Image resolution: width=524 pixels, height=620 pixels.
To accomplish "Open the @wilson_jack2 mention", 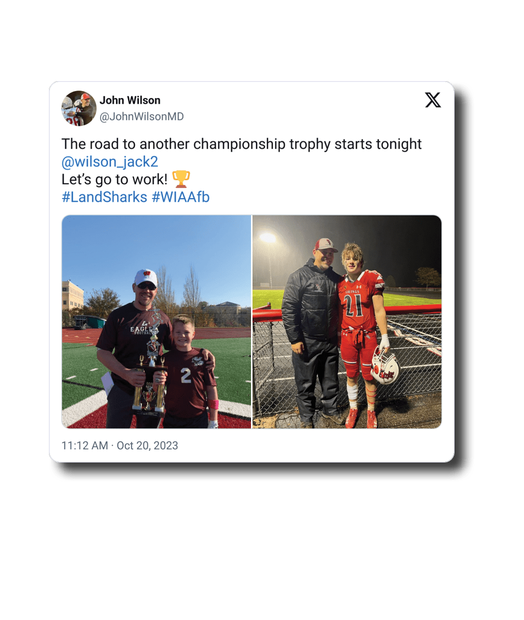I will [110, 162].
